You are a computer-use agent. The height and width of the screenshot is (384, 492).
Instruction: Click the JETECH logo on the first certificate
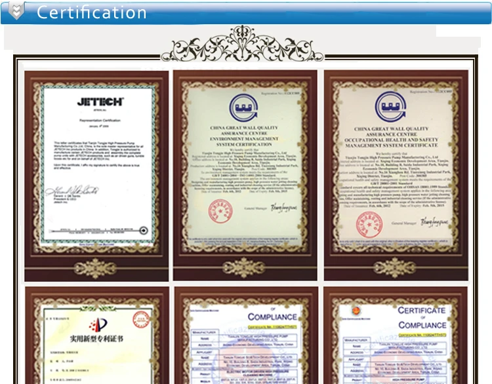pyautogui.click(x=100, y=102)
